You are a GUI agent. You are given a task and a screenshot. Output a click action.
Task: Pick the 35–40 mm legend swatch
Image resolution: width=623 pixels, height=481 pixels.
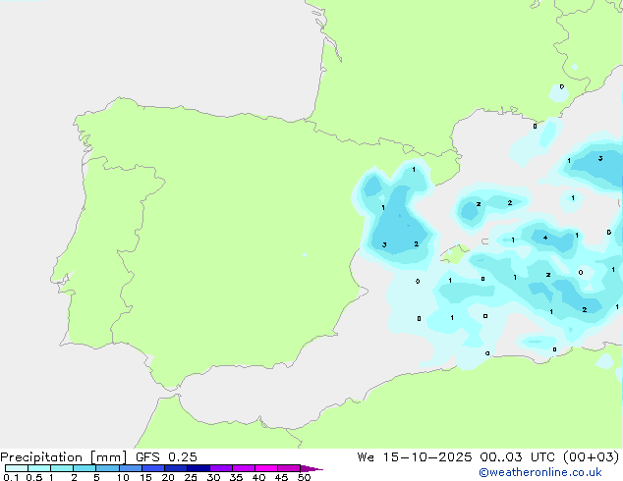click(x=244, y=468)
